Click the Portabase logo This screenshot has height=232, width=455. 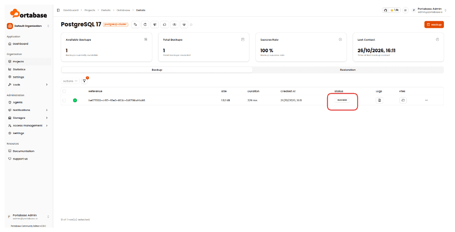tap(28, 13)
